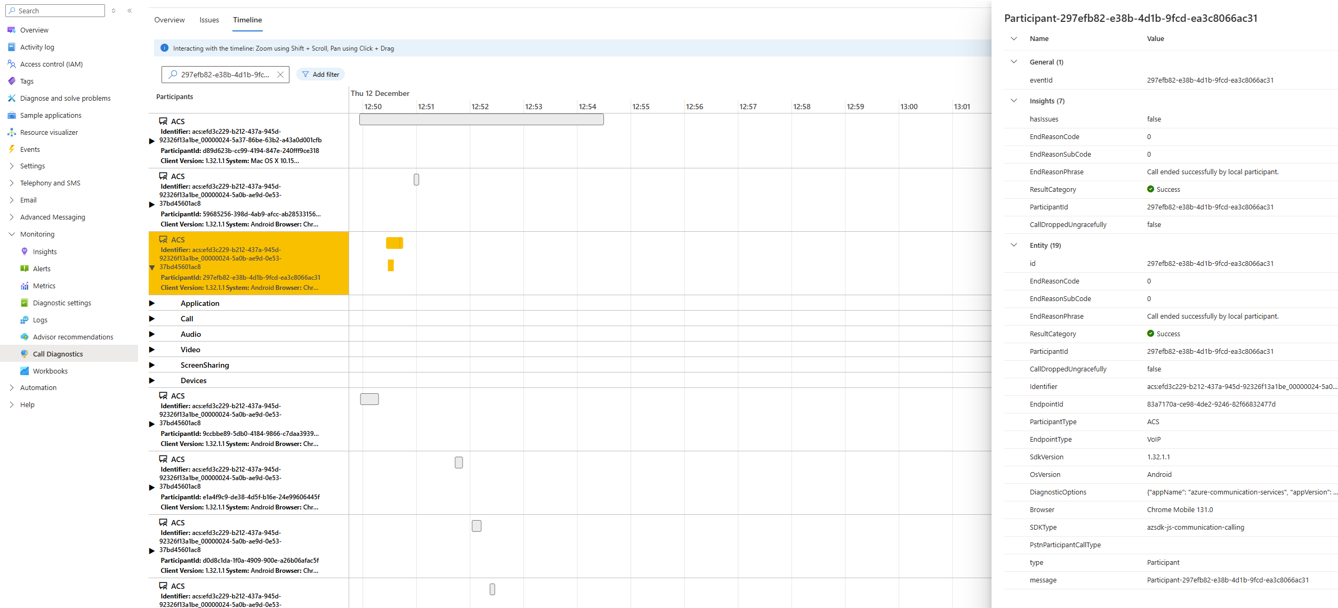Click the Call Diagnostics sidebar icon
The image size is (1338, 608).
pyautogui.click(x=25, y=354)
